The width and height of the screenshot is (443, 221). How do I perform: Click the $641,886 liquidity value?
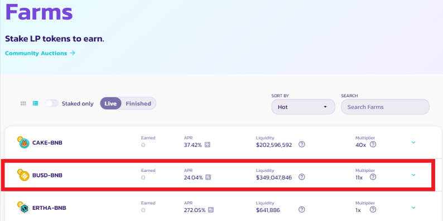point(268,210)
